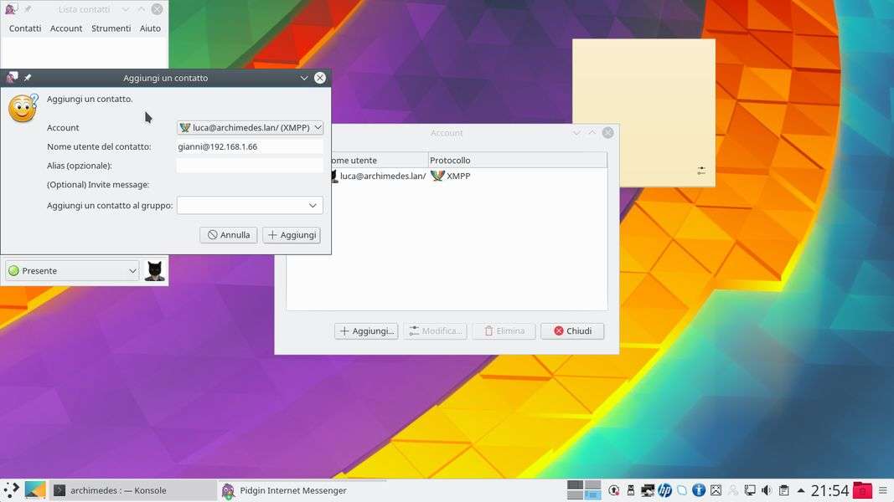This screenshot has height=502, width=894.
Task: Open the Presente status dropdown
Action: (x=72, y=271)
